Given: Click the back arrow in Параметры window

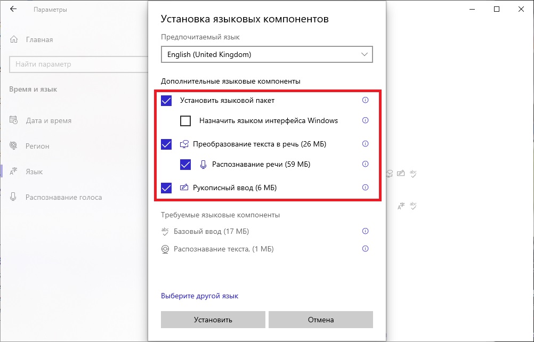Looking at the screenshot, I should (x=13, y=9).
